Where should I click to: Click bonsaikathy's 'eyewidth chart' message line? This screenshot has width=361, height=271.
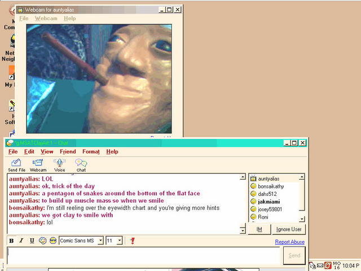[114, 208]
